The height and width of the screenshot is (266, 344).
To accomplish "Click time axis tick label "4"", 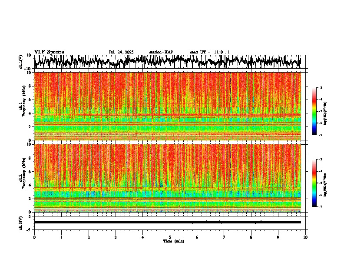I will click(142, 237).
